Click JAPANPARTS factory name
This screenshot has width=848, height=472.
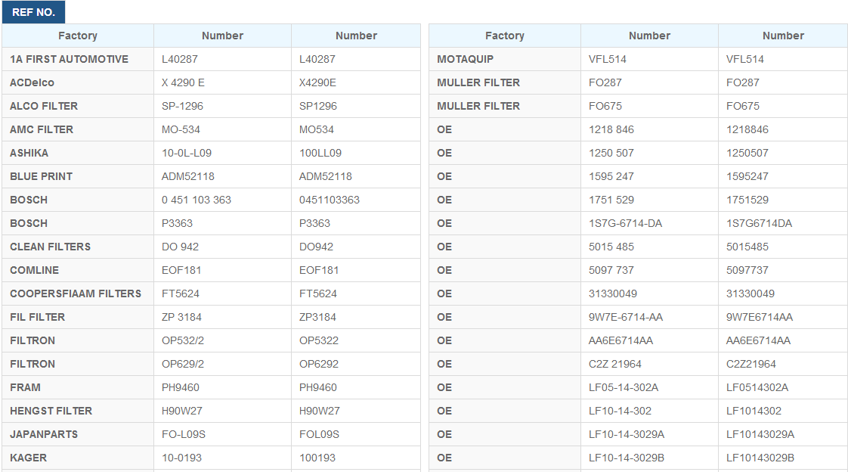(x=44, y=434)
